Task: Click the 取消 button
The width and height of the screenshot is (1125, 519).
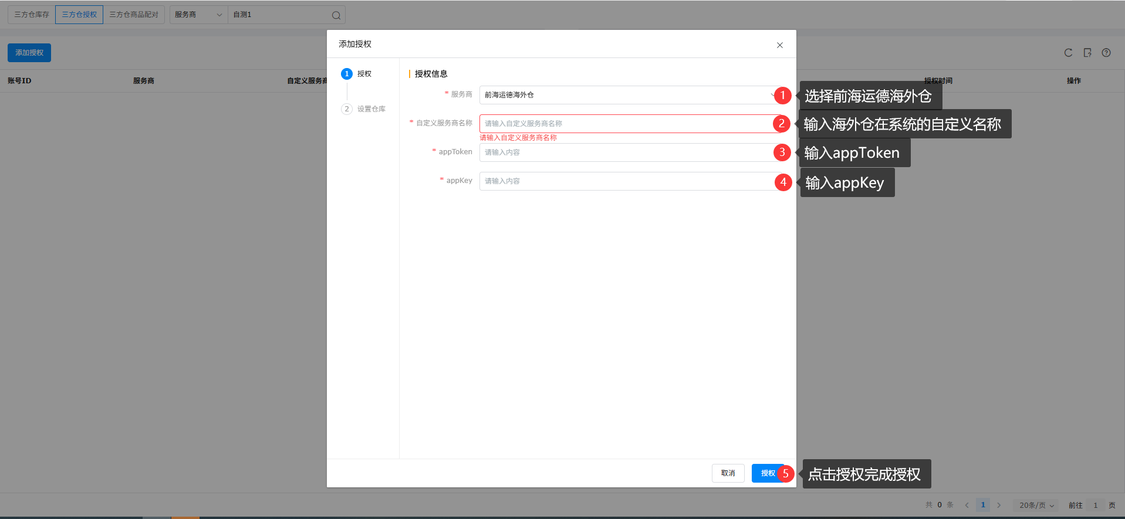Action: point(728,473)
